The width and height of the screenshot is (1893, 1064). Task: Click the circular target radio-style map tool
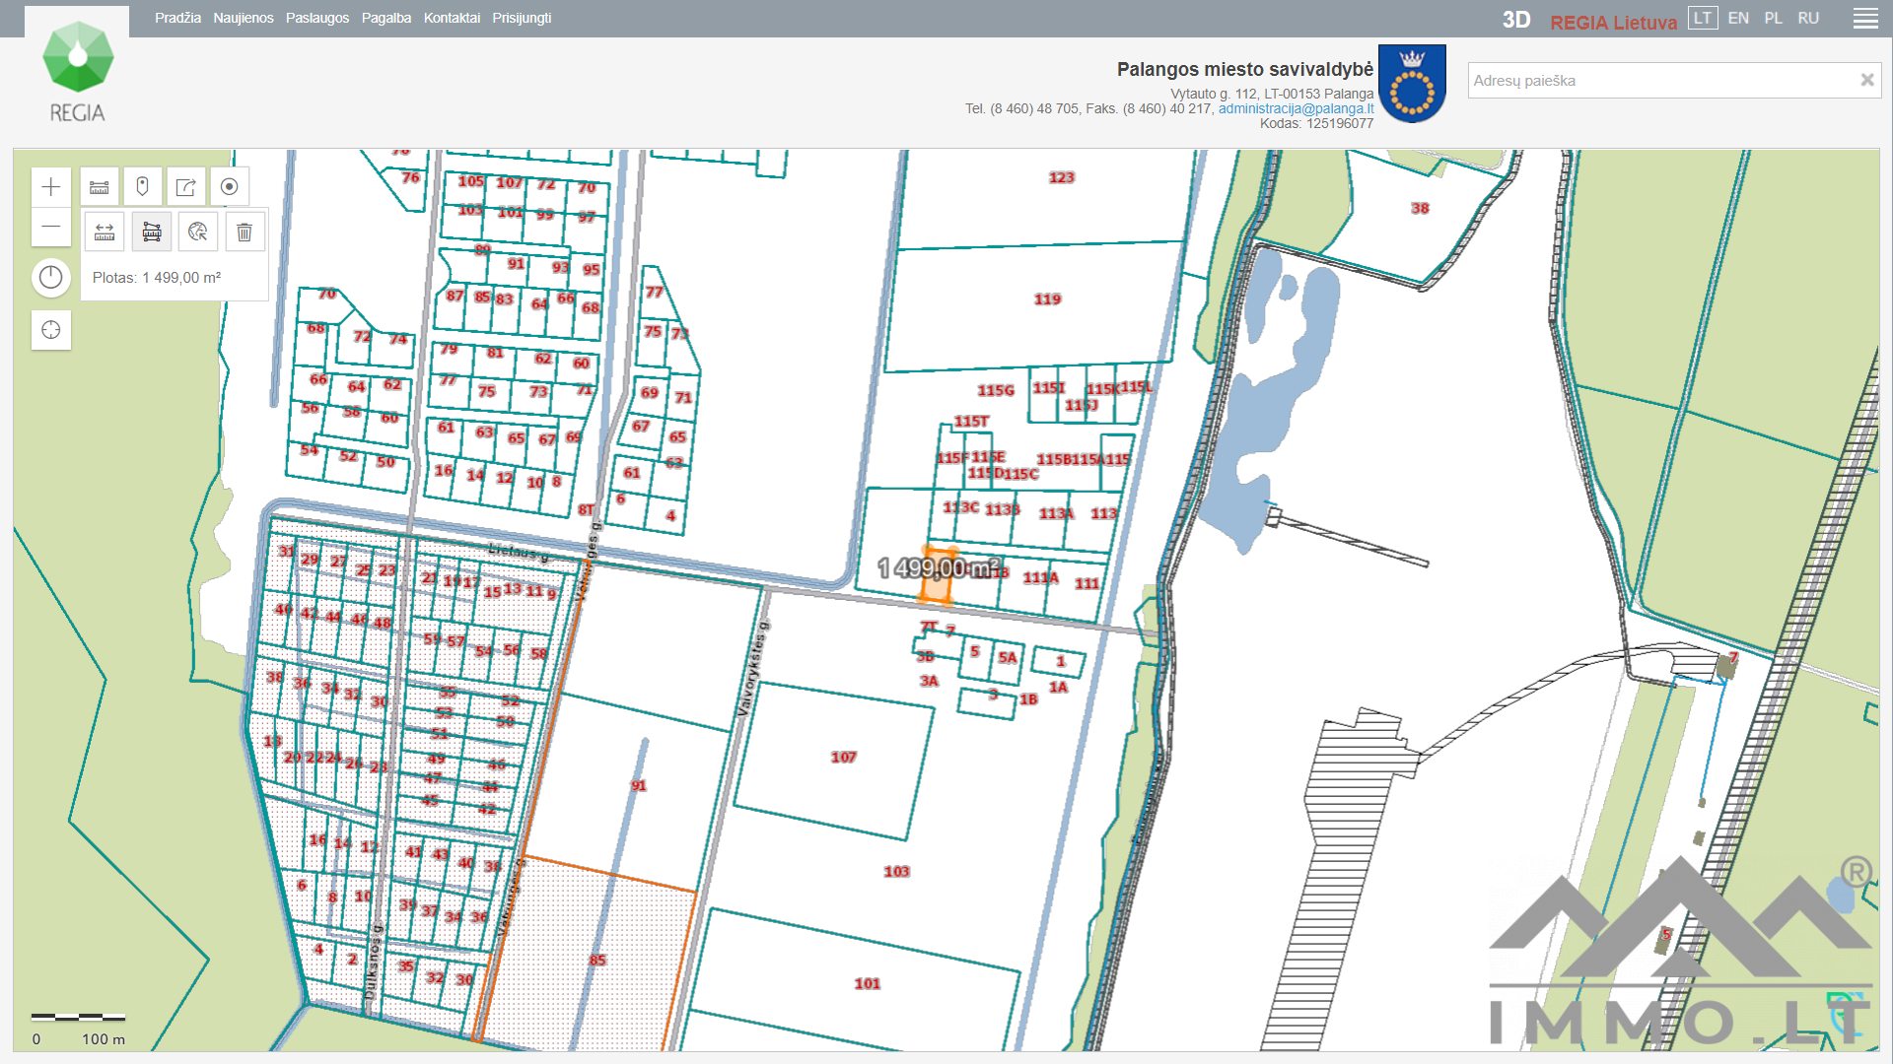[230, 187]
